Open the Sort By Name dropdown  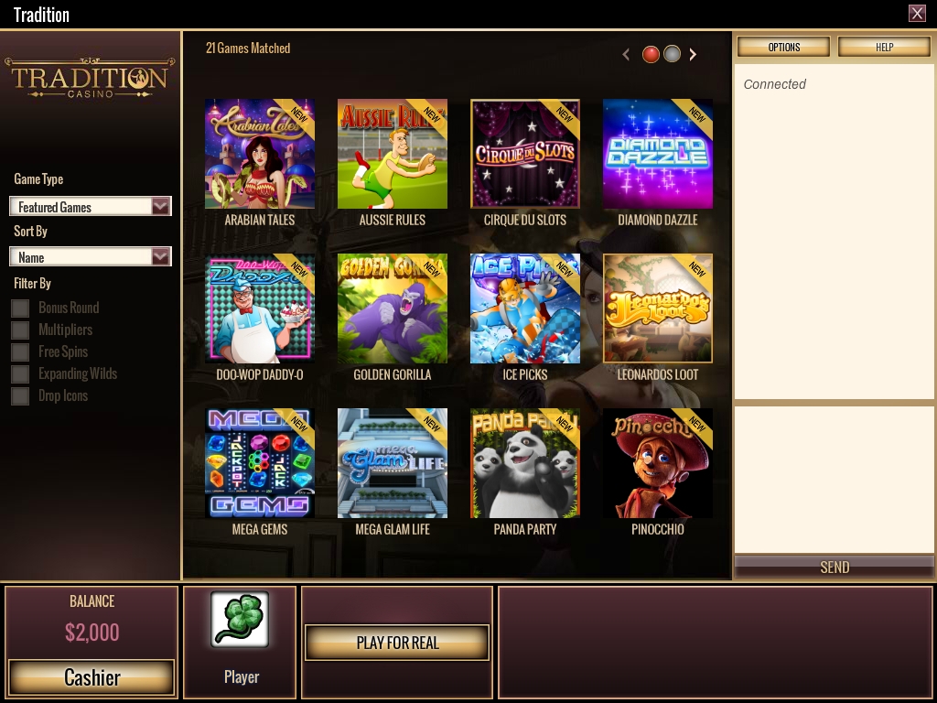click(91, 256)
